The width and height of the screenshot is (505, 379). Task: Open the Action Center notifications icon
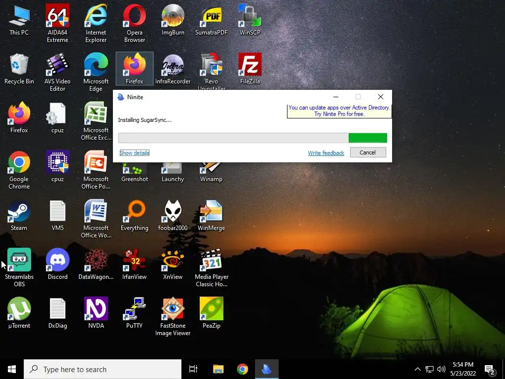[490, 369]
